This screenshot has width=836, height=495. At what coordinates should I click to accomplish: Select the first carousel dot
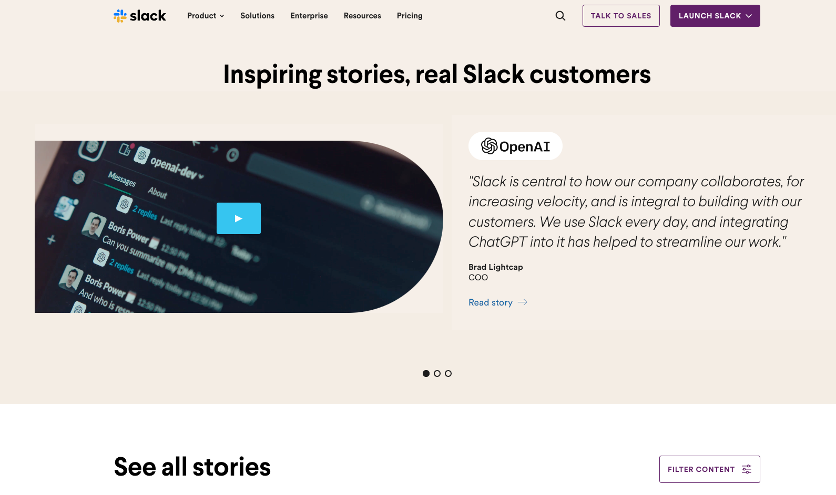click(x=426, y=373)
